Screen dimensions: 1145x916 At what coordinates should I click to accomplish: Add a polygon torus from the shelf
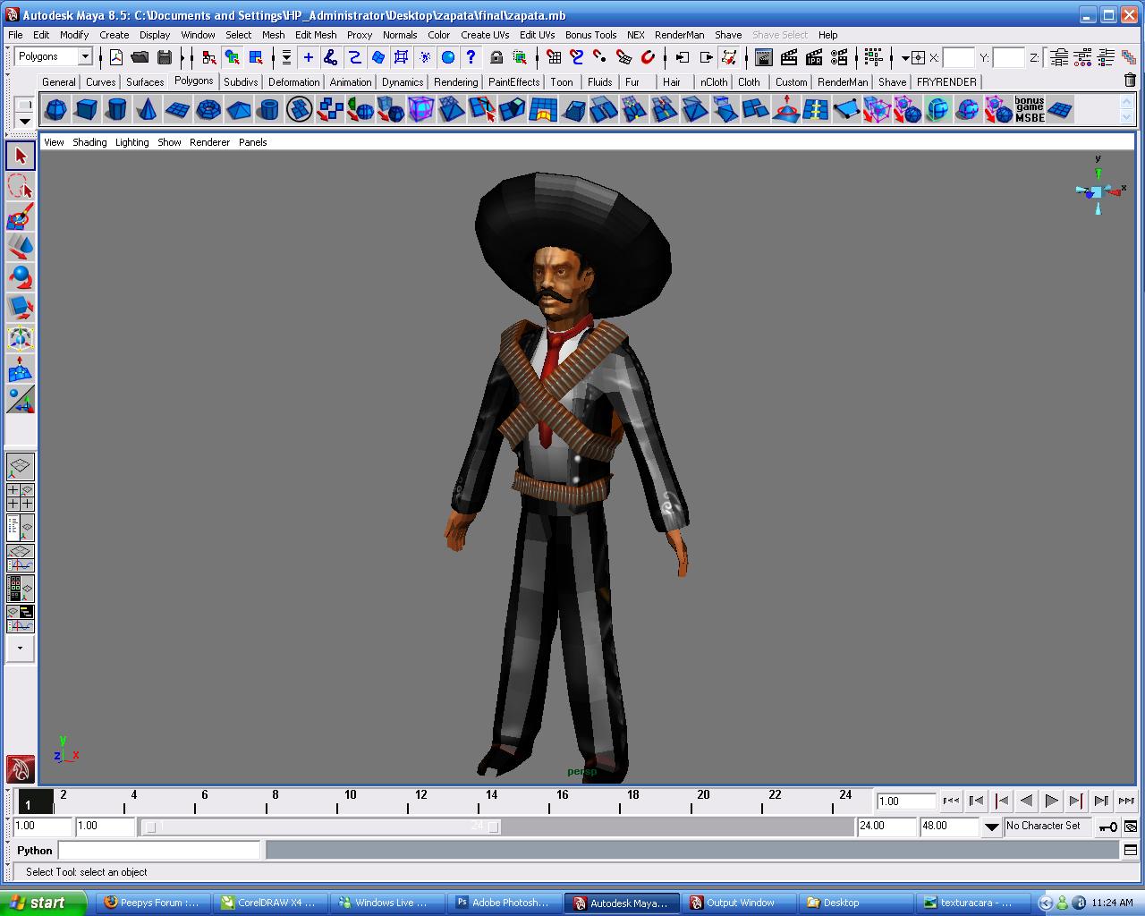[x=208, y=110]
